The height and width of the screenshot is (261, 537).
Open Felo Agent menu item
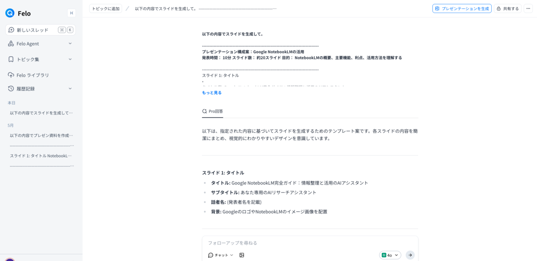pos(28,43)
